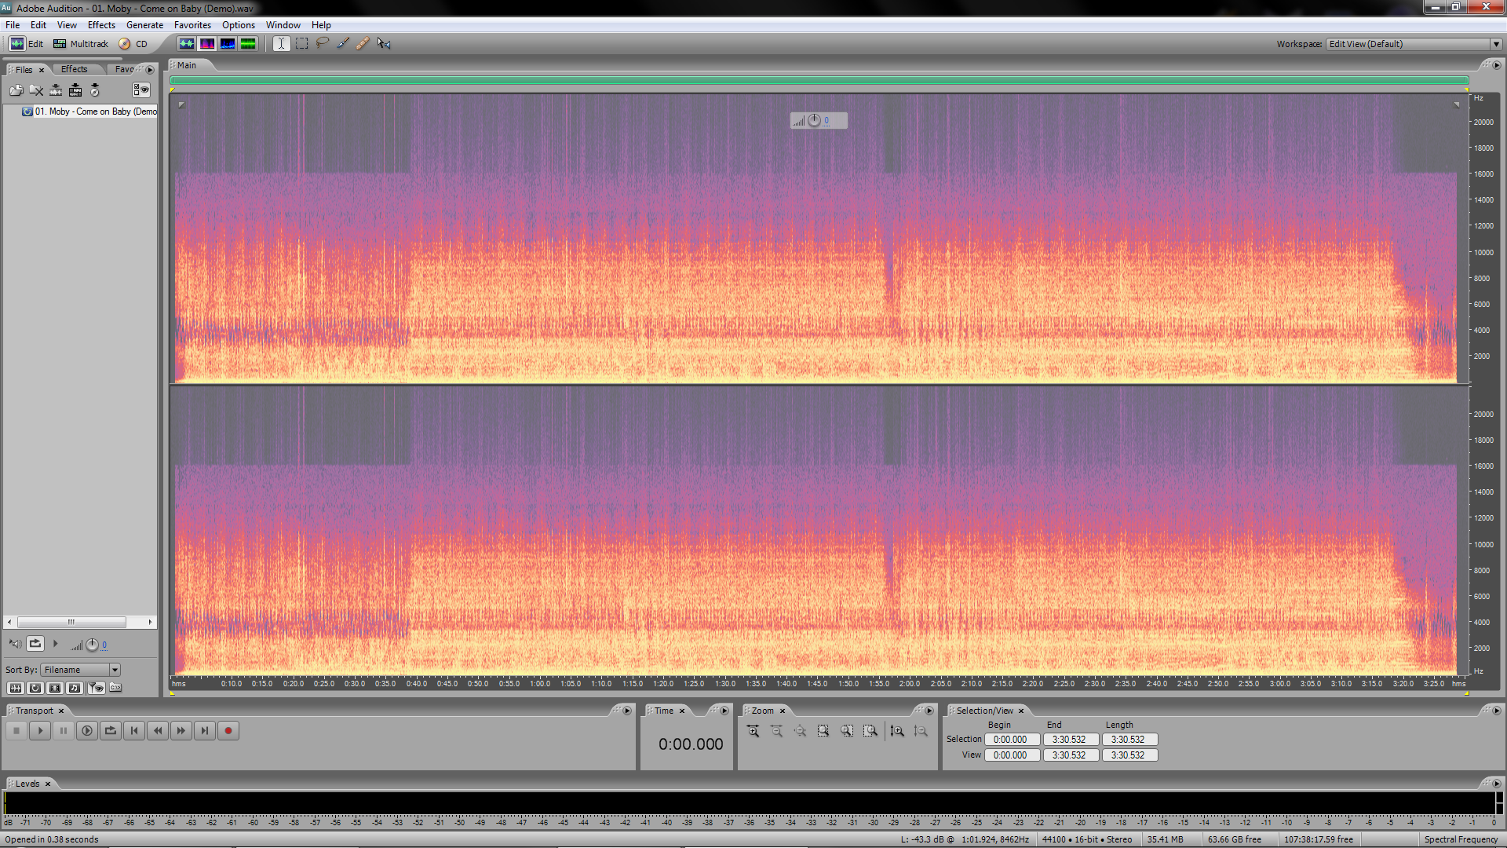This screenshot has height=848, width=1507.
Task: Open the Sort By Filename dropdown
Action: (x=115, y=670)
